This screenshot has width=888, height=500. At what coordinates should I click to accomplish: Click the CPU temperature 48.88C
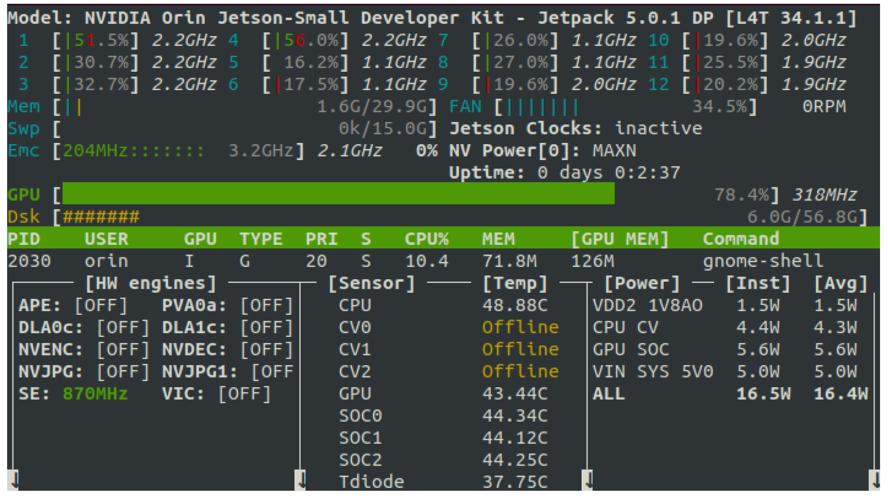tap(515, 306)
